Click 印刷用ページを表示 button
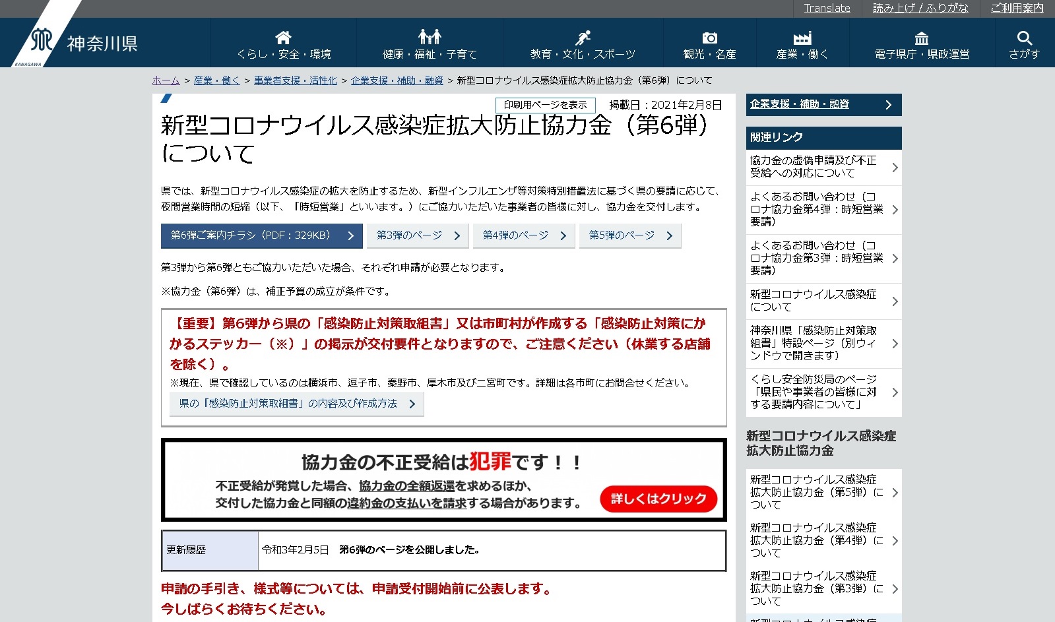Screen dimensions: 1055x622 pyautogui.click(x=545, y=105)
